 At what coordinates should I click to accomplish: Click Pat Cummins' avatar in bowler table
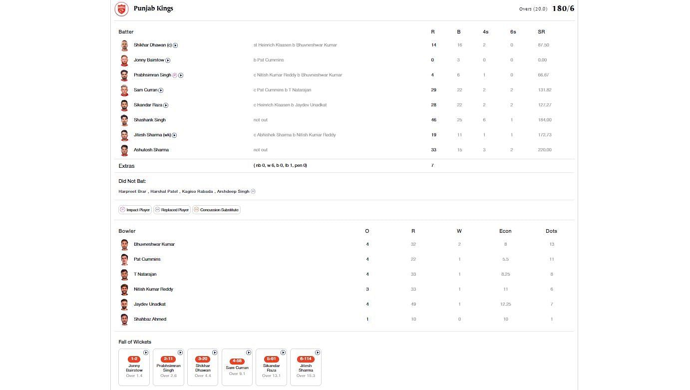(124, 260)
